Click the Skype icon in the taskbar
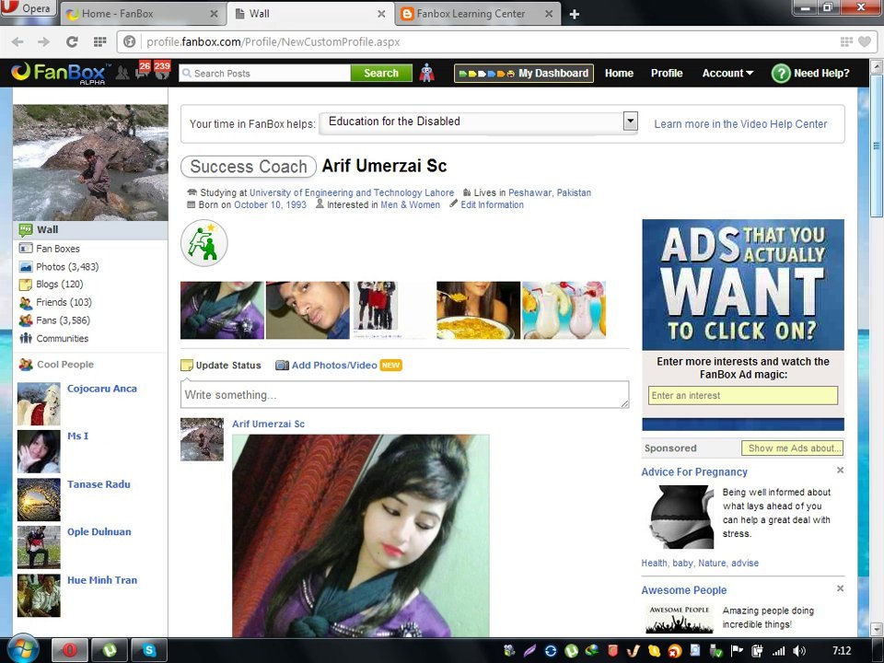Screen dimensions: 884x663 150,650
